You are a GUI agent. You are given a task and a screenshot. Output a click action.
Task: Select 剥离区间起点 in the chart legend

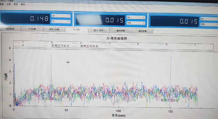click(60, 46)
